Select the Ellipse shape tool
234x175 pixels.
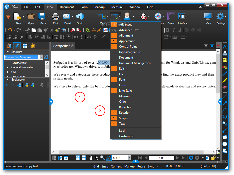225,144
